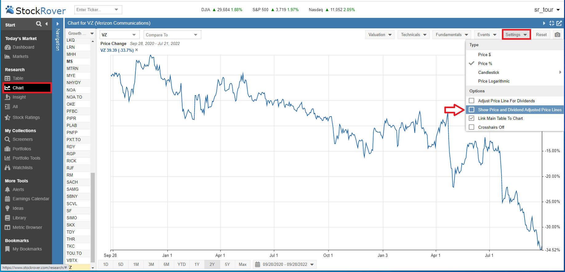
Task: Open the Candlestick submenu
Action: coord(515,72)
